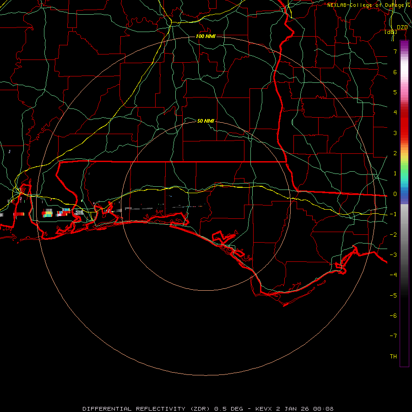Click "DIFFERENTIAL REFLECTIVITY (ZDR)" in the caption

[x=146, y=409]
